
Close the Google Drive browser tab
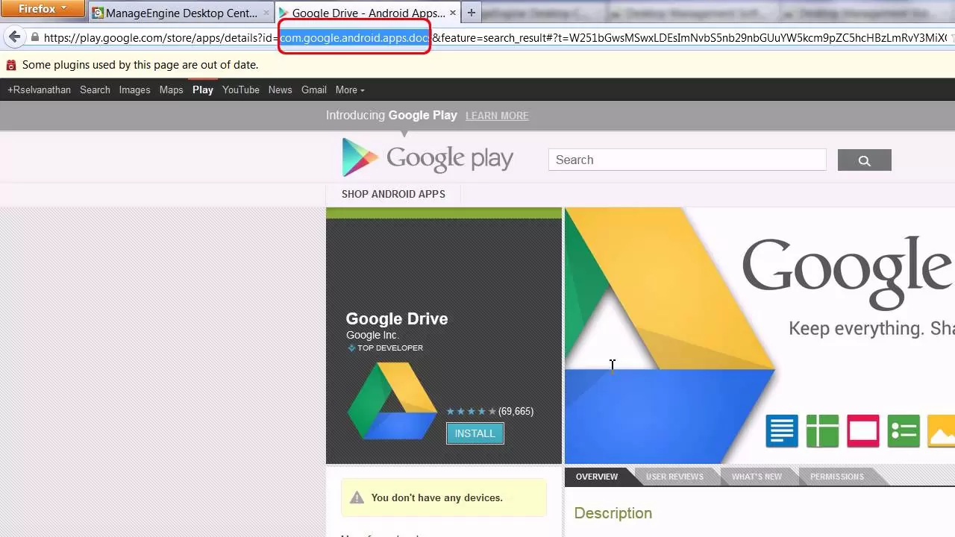[453, 13]
